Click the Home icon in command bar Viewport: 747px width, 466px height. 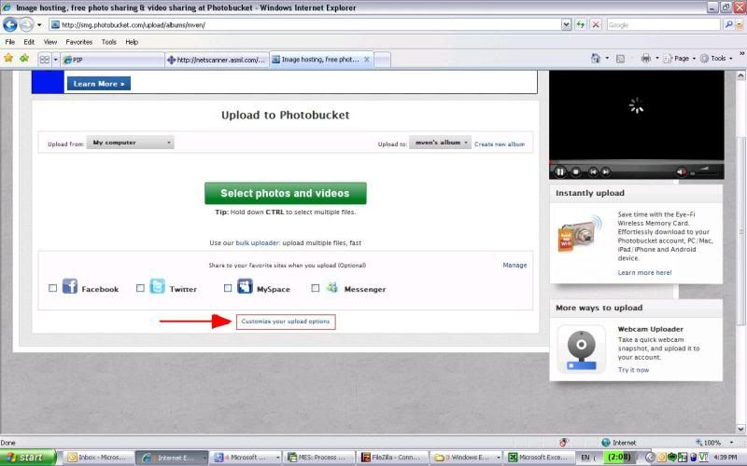596,59
